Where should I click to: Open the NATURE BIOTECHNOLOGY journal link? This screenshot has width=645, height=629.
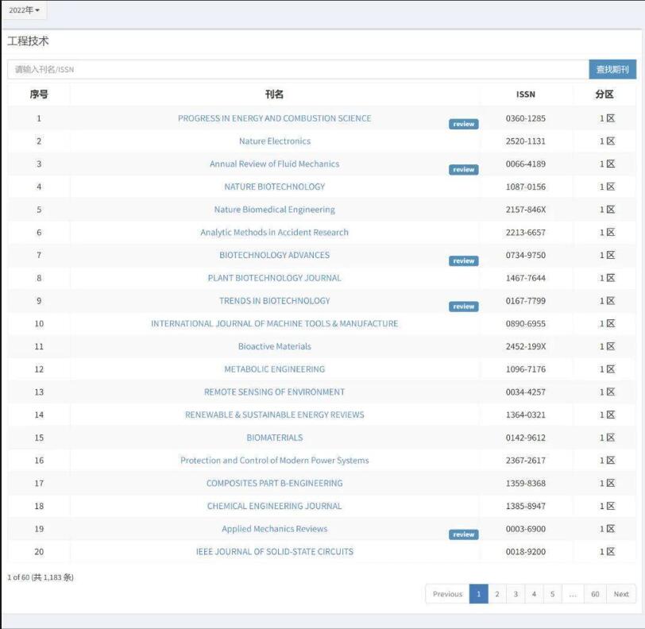(274, 187)
